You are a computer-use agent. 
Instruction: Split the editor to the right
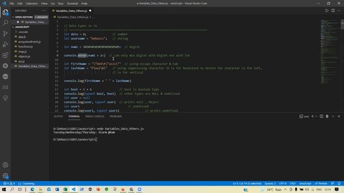coord(333,11)
